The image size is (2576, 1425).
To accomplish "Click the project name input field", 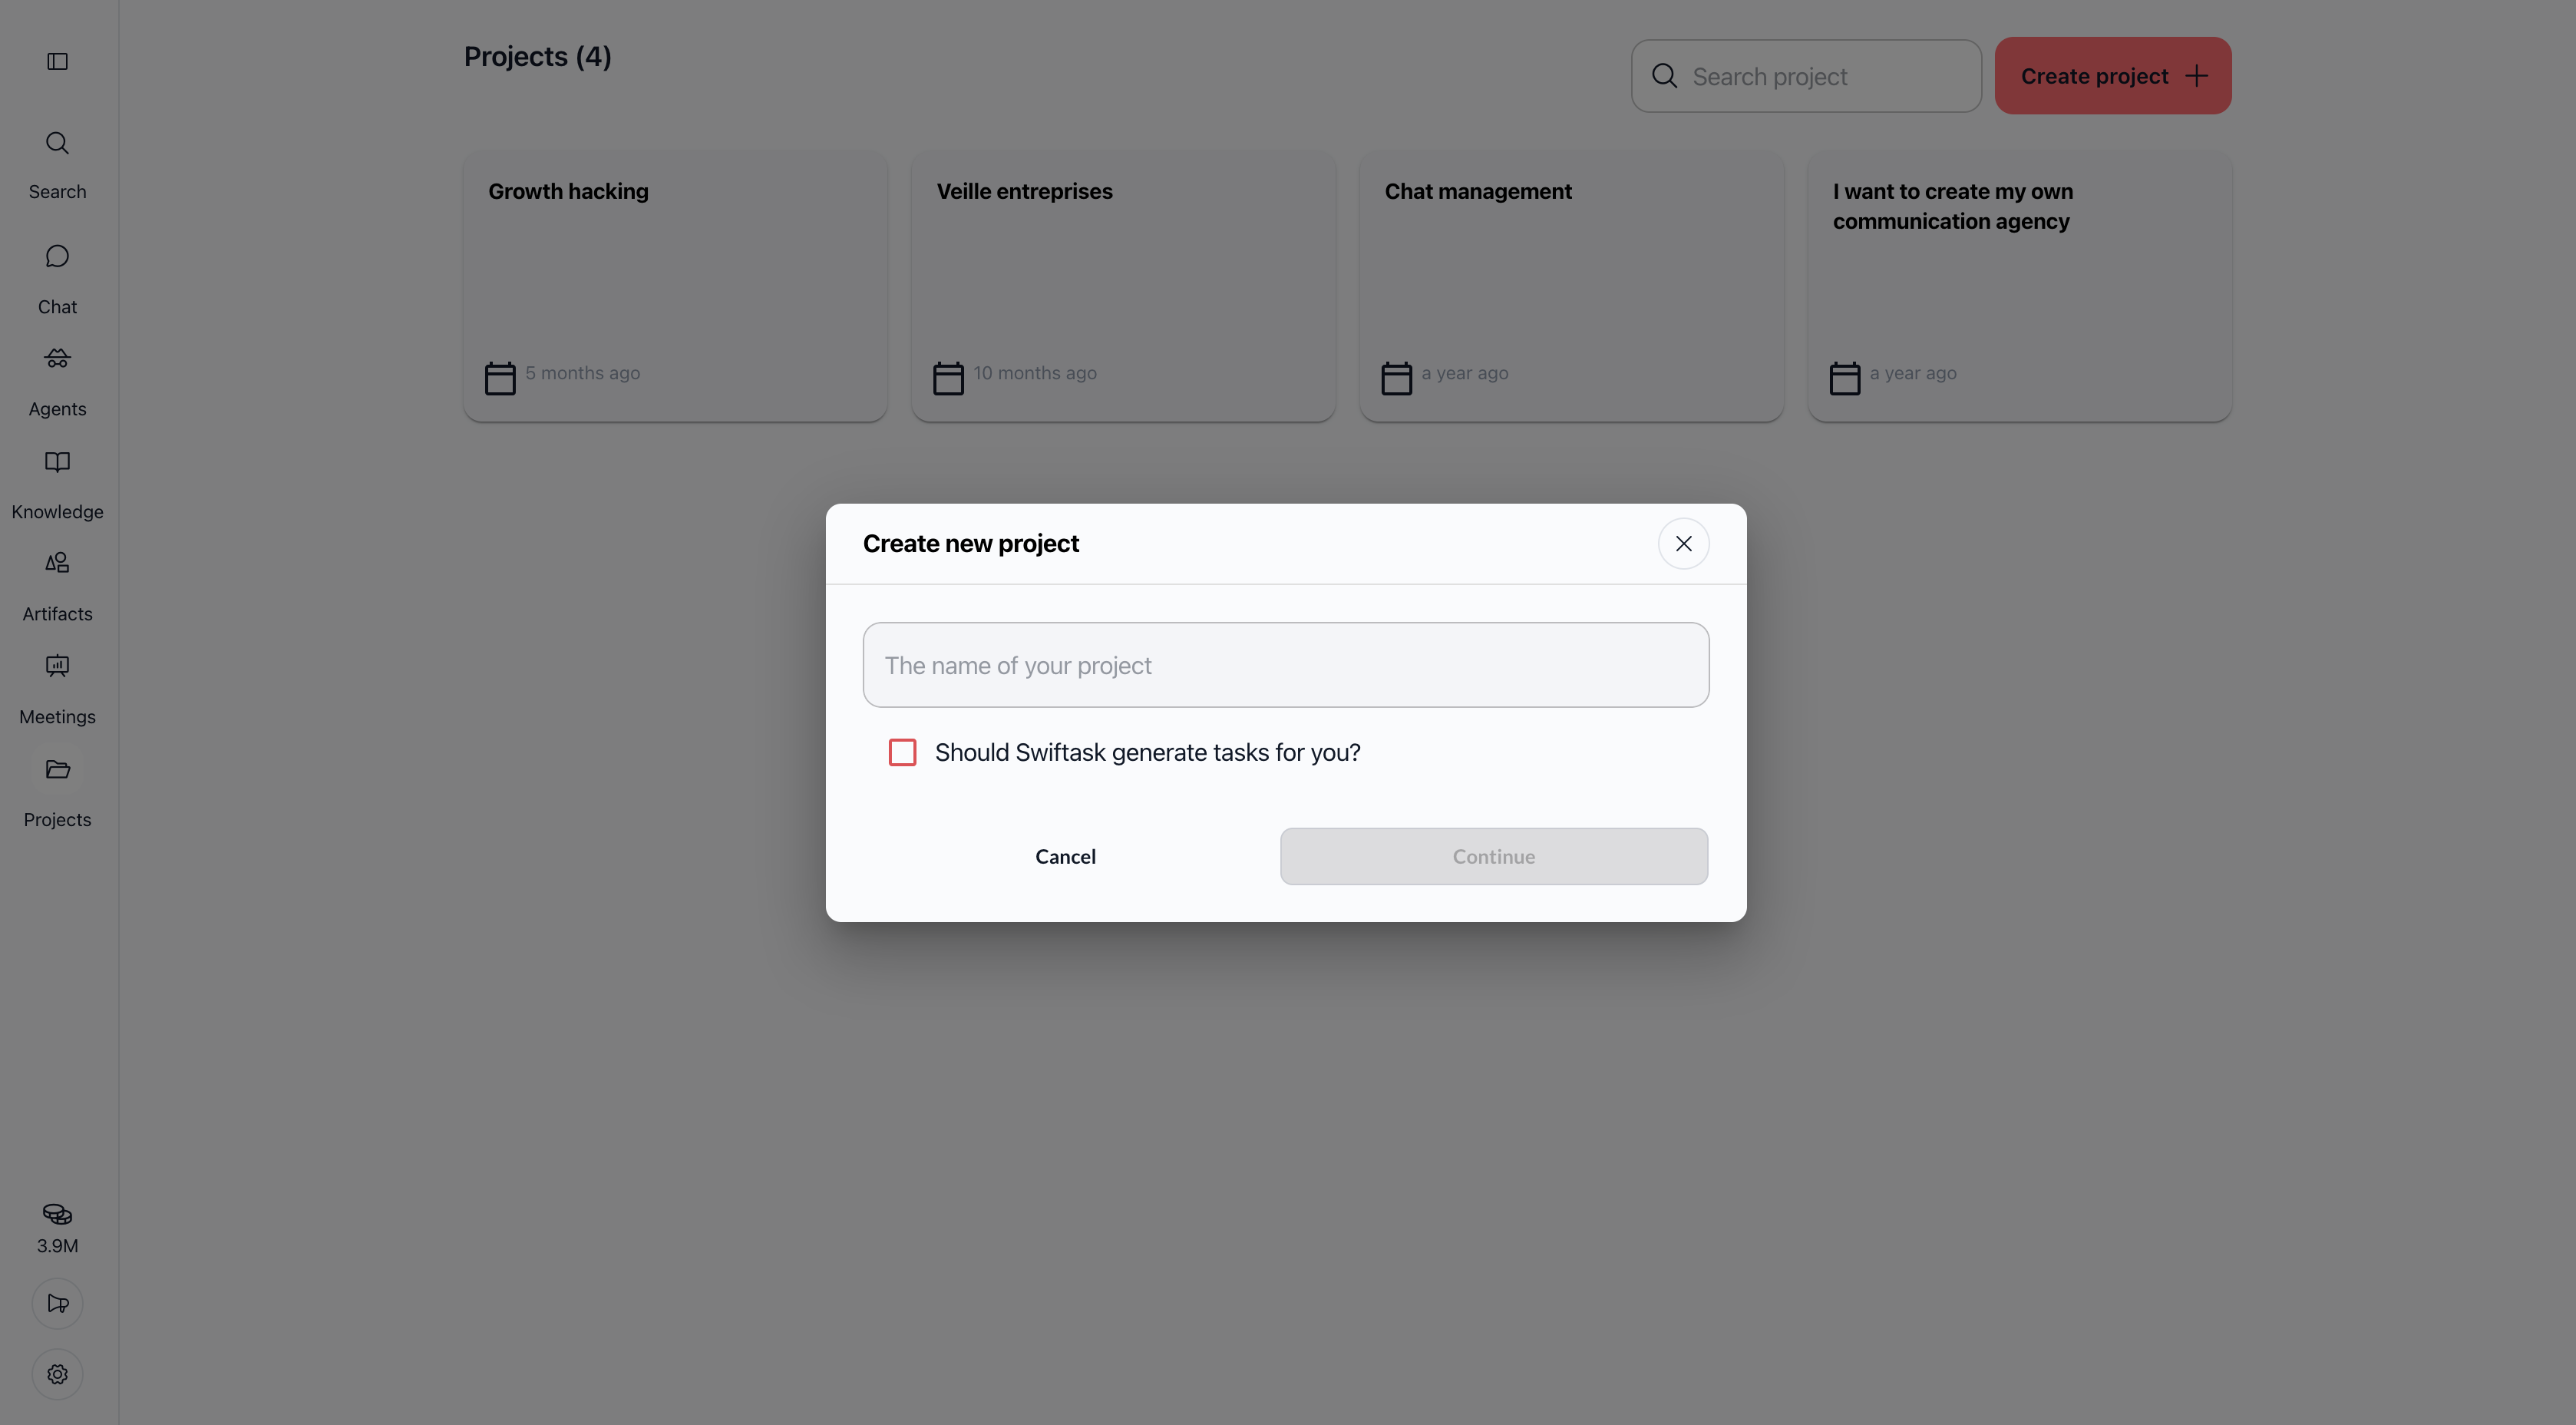I will click(1285, 665).
